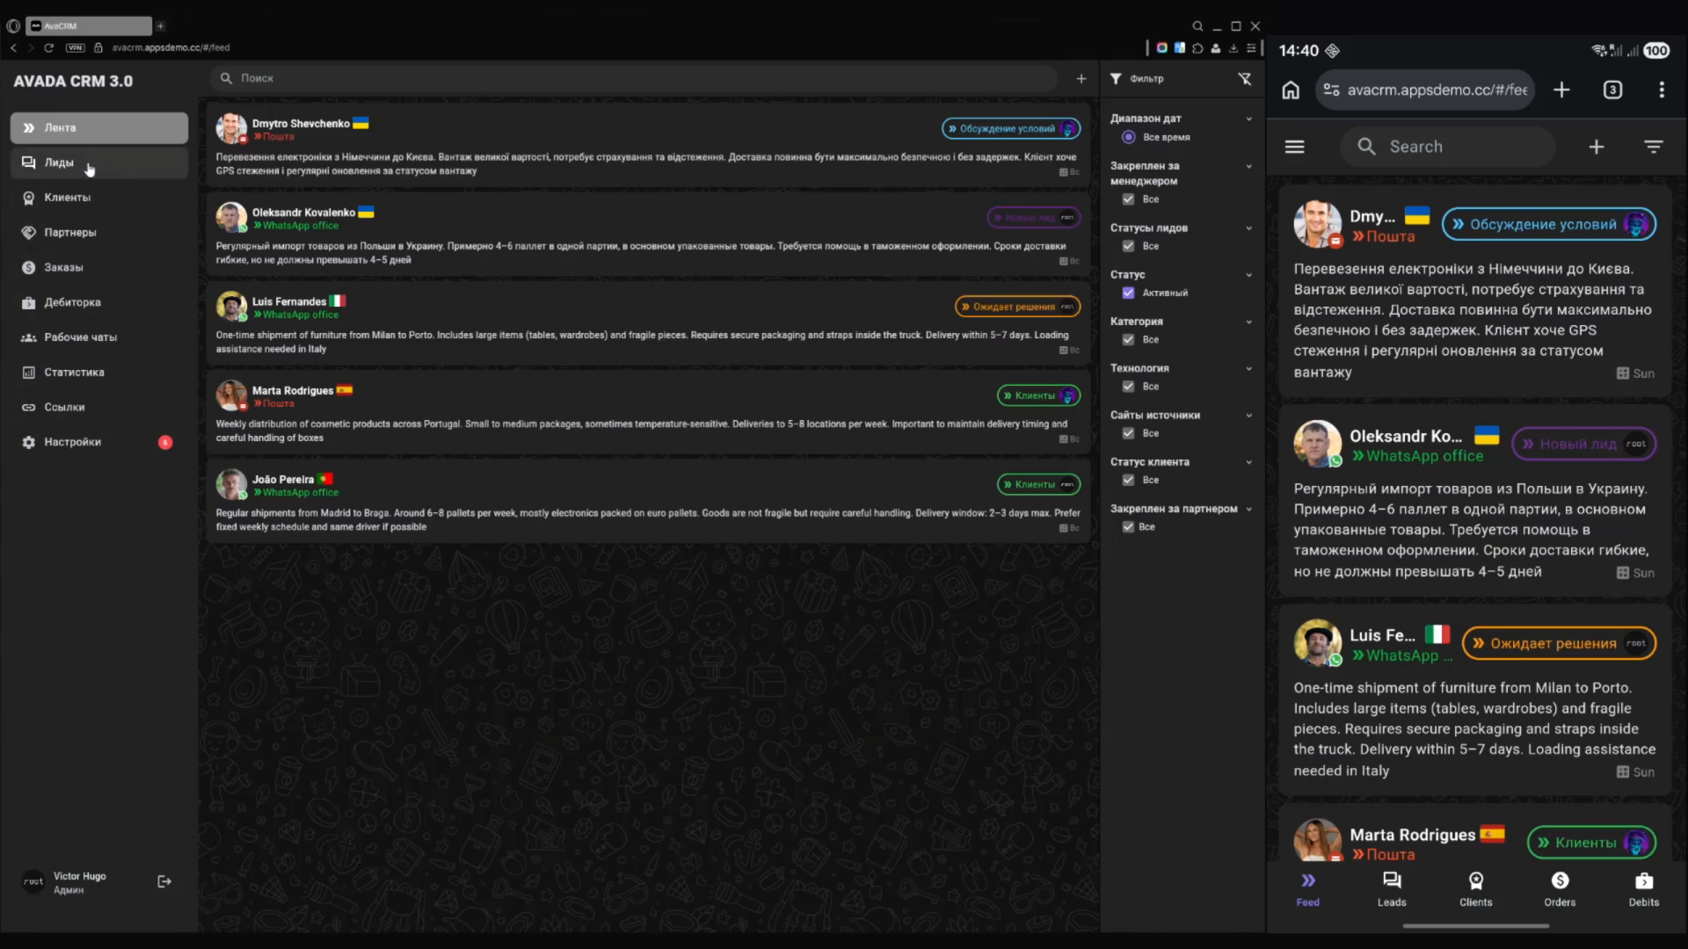Open the Debits tab in bottom navigation
The image size is (1688, 949).
pyautogui.click(x=1643, y=888)
